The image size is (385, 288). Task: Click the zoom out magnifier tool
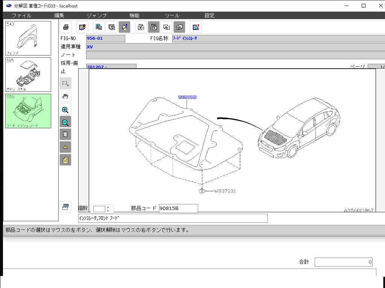[65, 122]
